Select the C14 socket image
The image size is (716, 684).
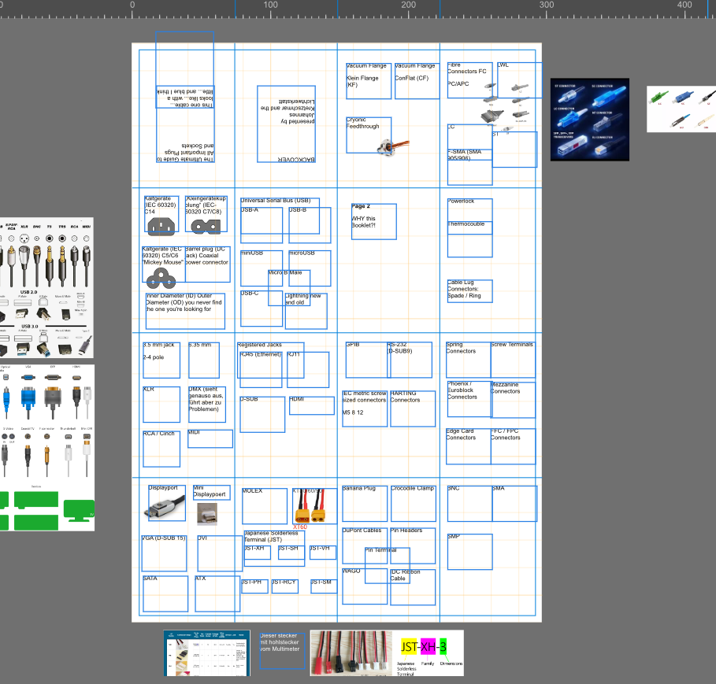pos(161,227)
